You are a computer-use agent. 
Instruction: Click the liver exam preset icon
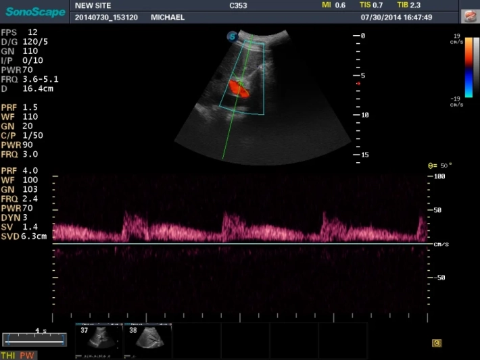(x=468, y=16)
